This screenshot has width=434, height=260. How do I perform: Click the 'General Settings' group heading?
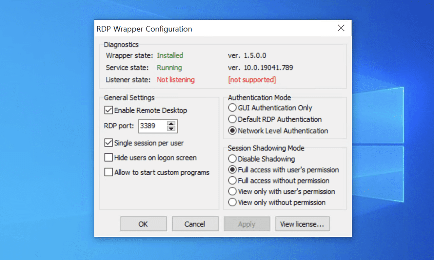pyautogui.click(x=129, y=97)
